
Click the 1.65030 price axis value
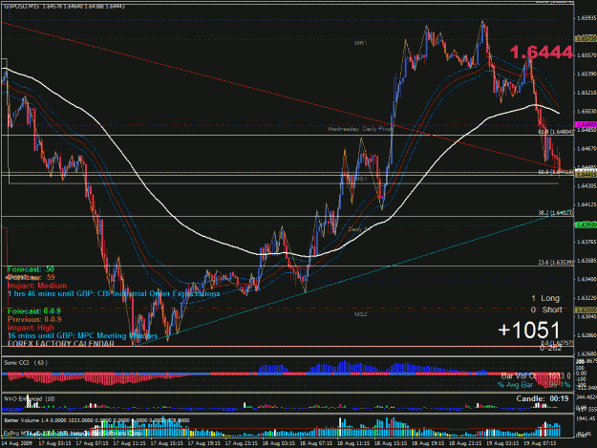click(586, 111)
